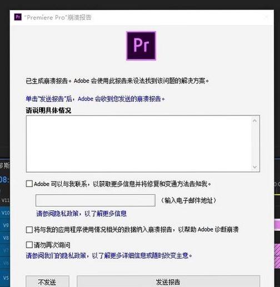280x287 pixels.
Task: Click the V11 track label behind the dialog
Action: click(x=5, y=200)
